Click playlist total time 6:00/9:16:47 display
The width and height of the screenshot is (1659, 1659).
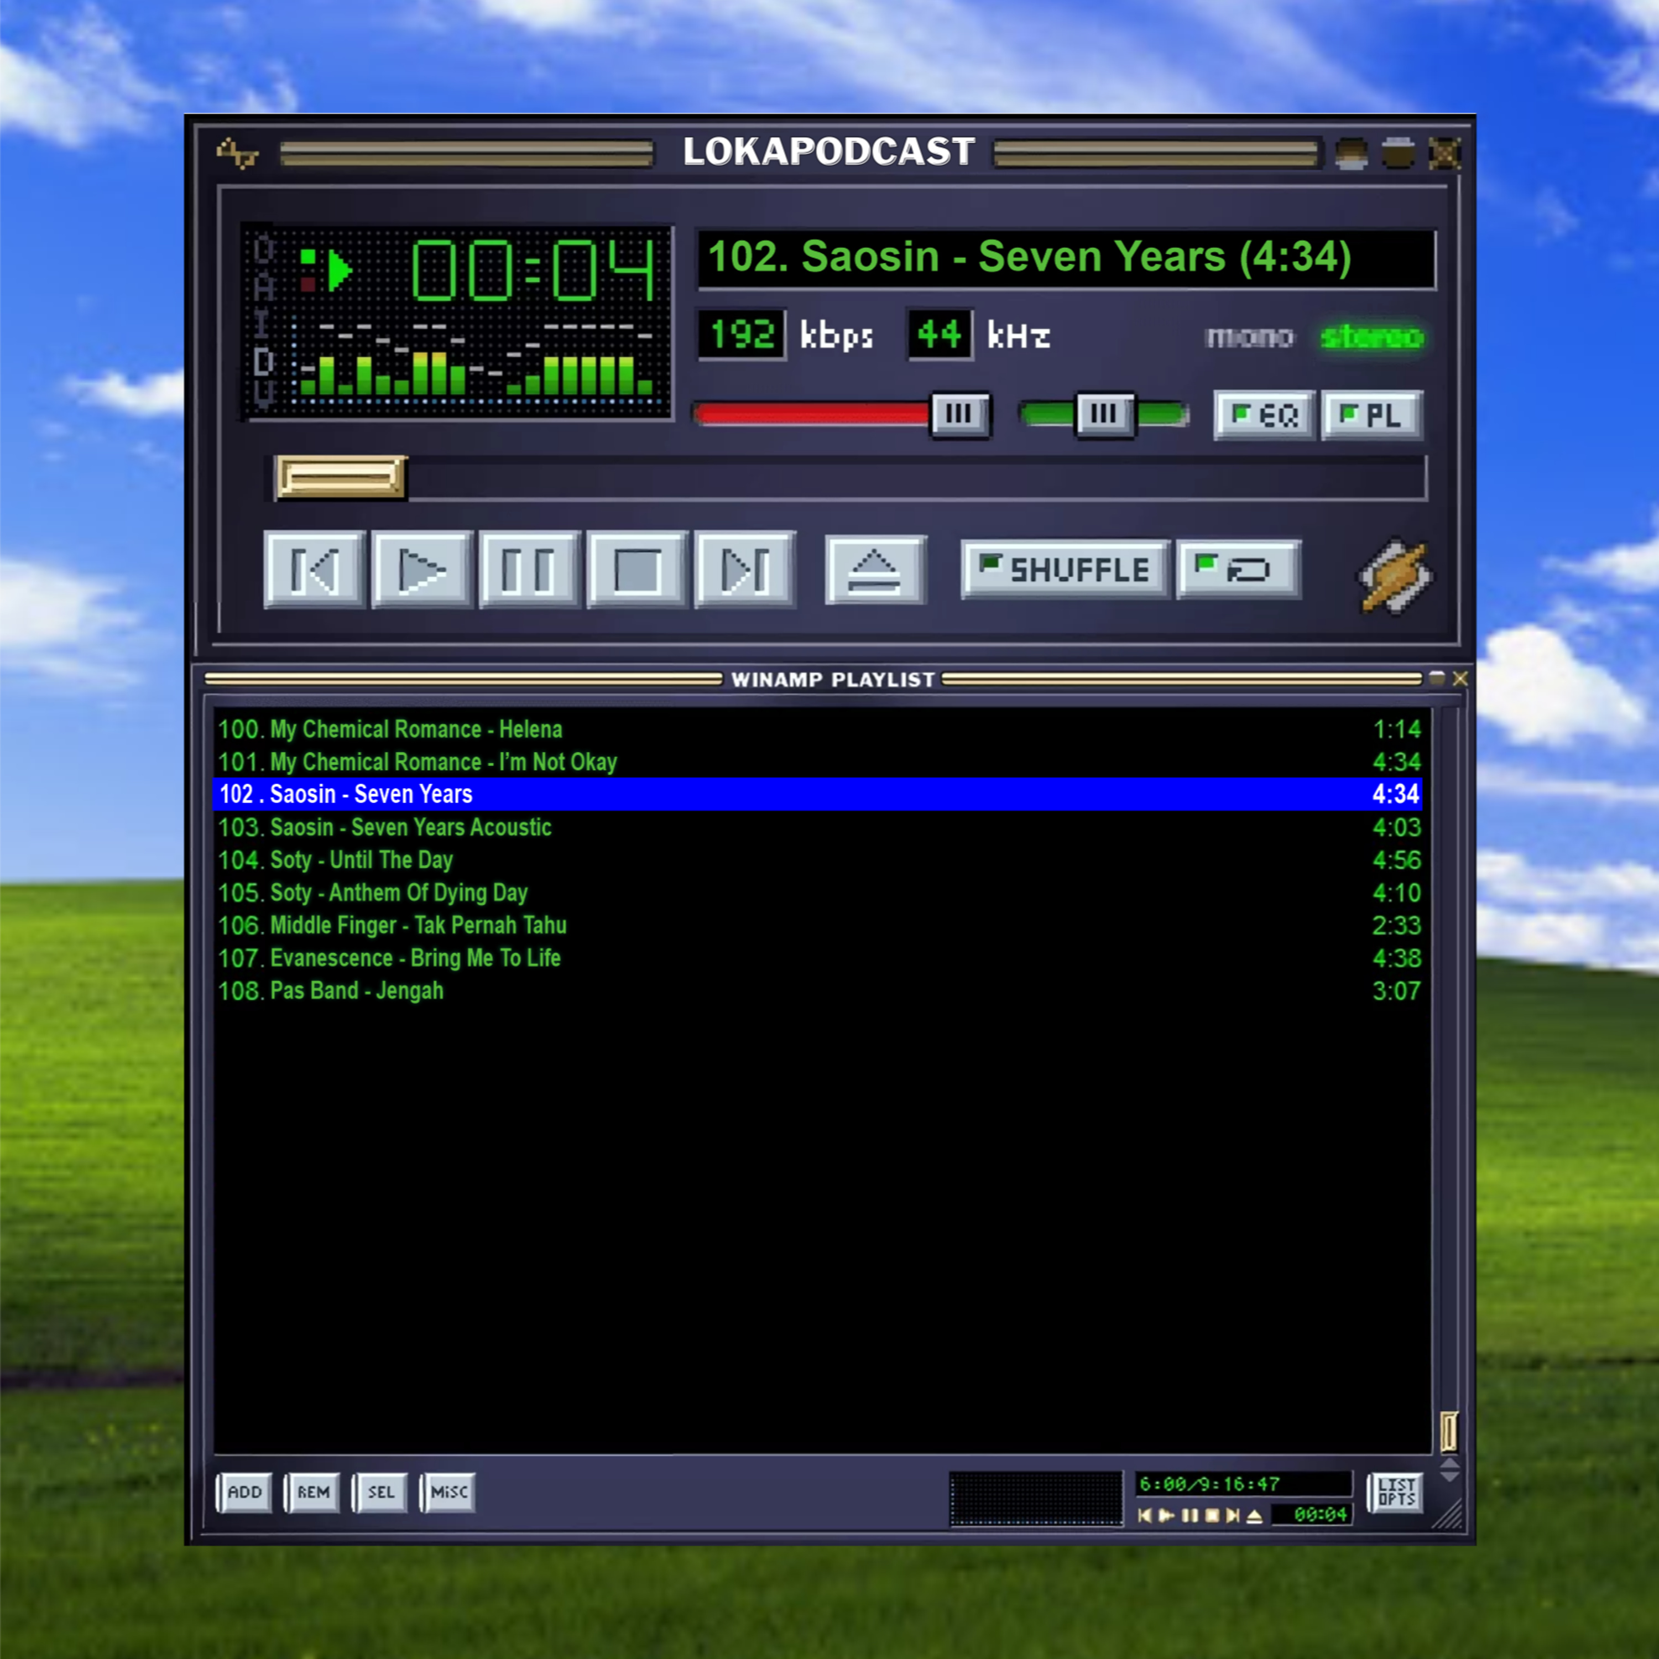point(1243,1484)
